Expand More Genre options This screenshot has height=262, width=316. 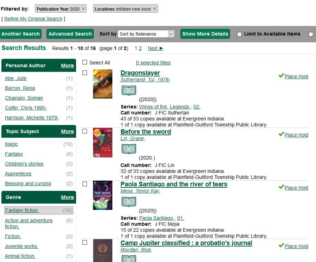pyautogui.click(x=67, y=197)
